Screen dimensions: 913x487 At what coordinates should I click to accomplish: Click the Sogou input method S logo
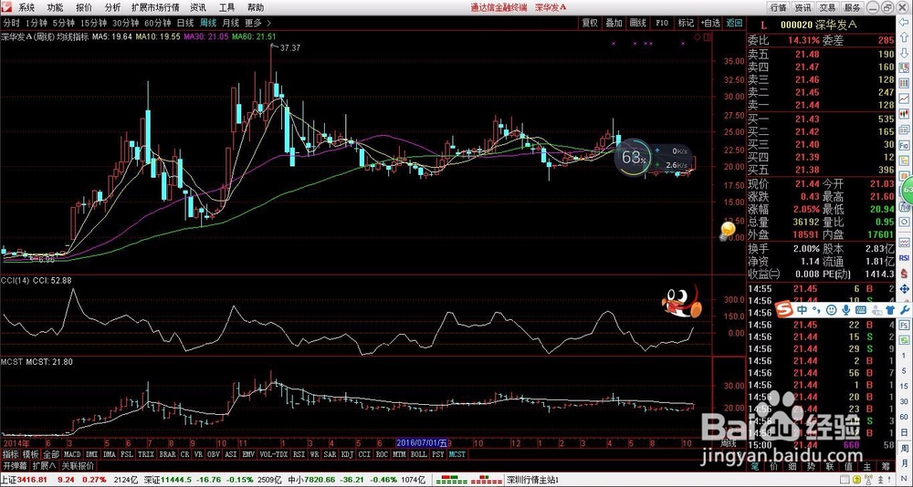pos(783,311)
